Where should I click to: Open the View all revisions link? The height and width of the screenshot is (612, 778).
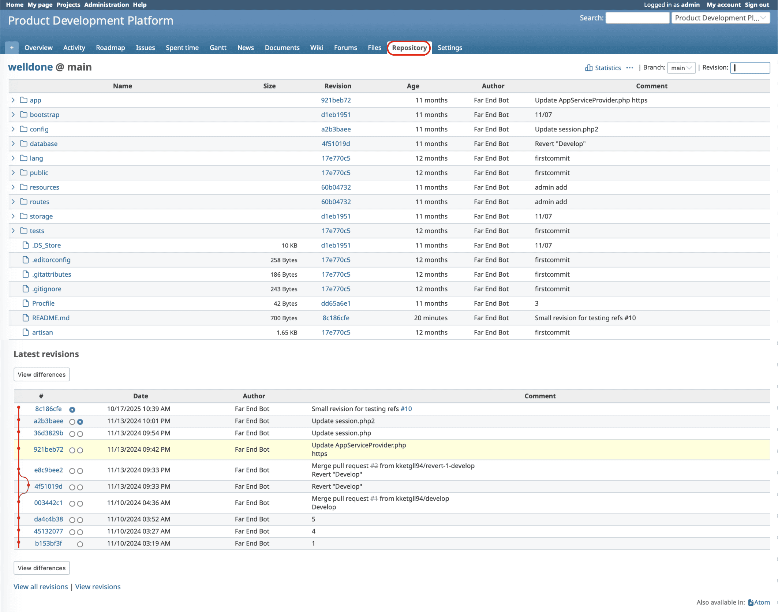point(40,586)
